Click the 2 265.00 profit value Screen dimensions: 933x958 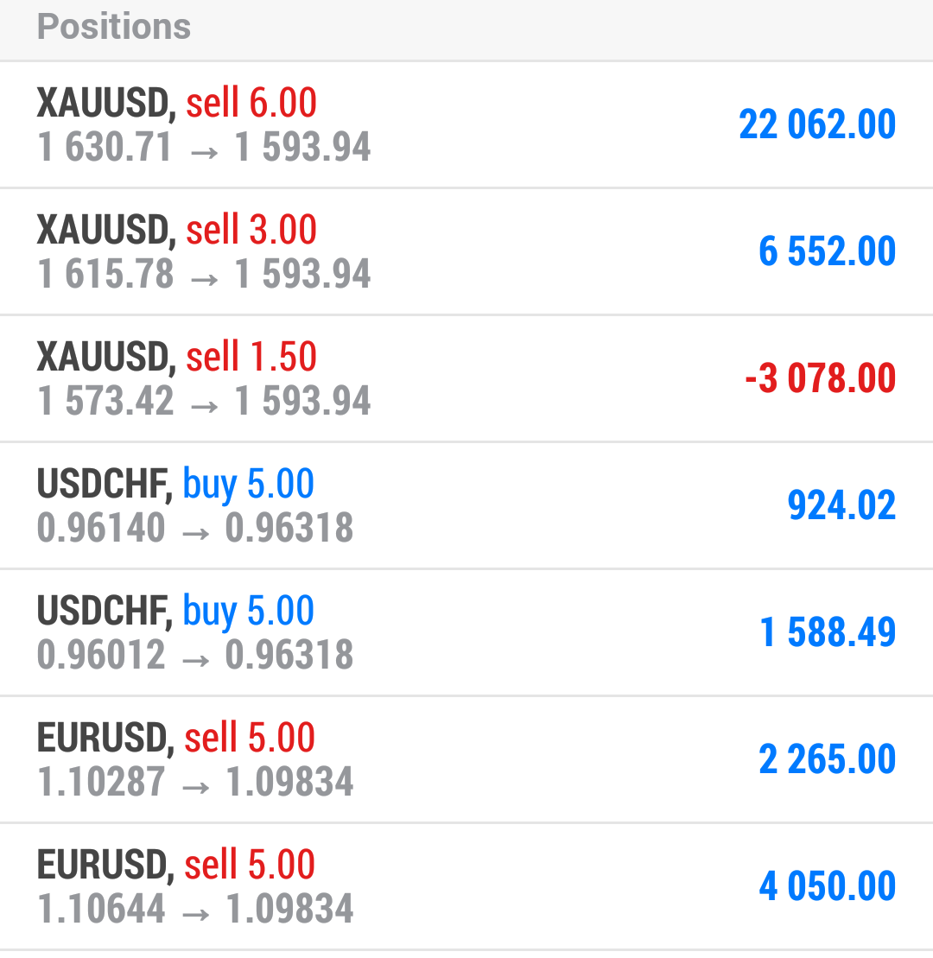[x=827, y=759]
